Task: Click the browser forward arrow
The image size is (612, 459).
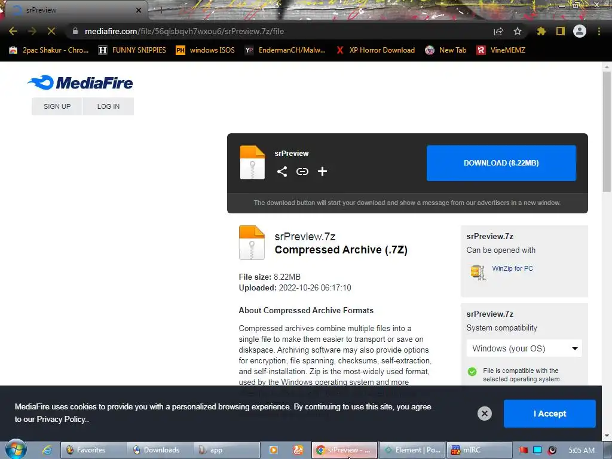Action: pyautogui.click(x=32, y=31)
